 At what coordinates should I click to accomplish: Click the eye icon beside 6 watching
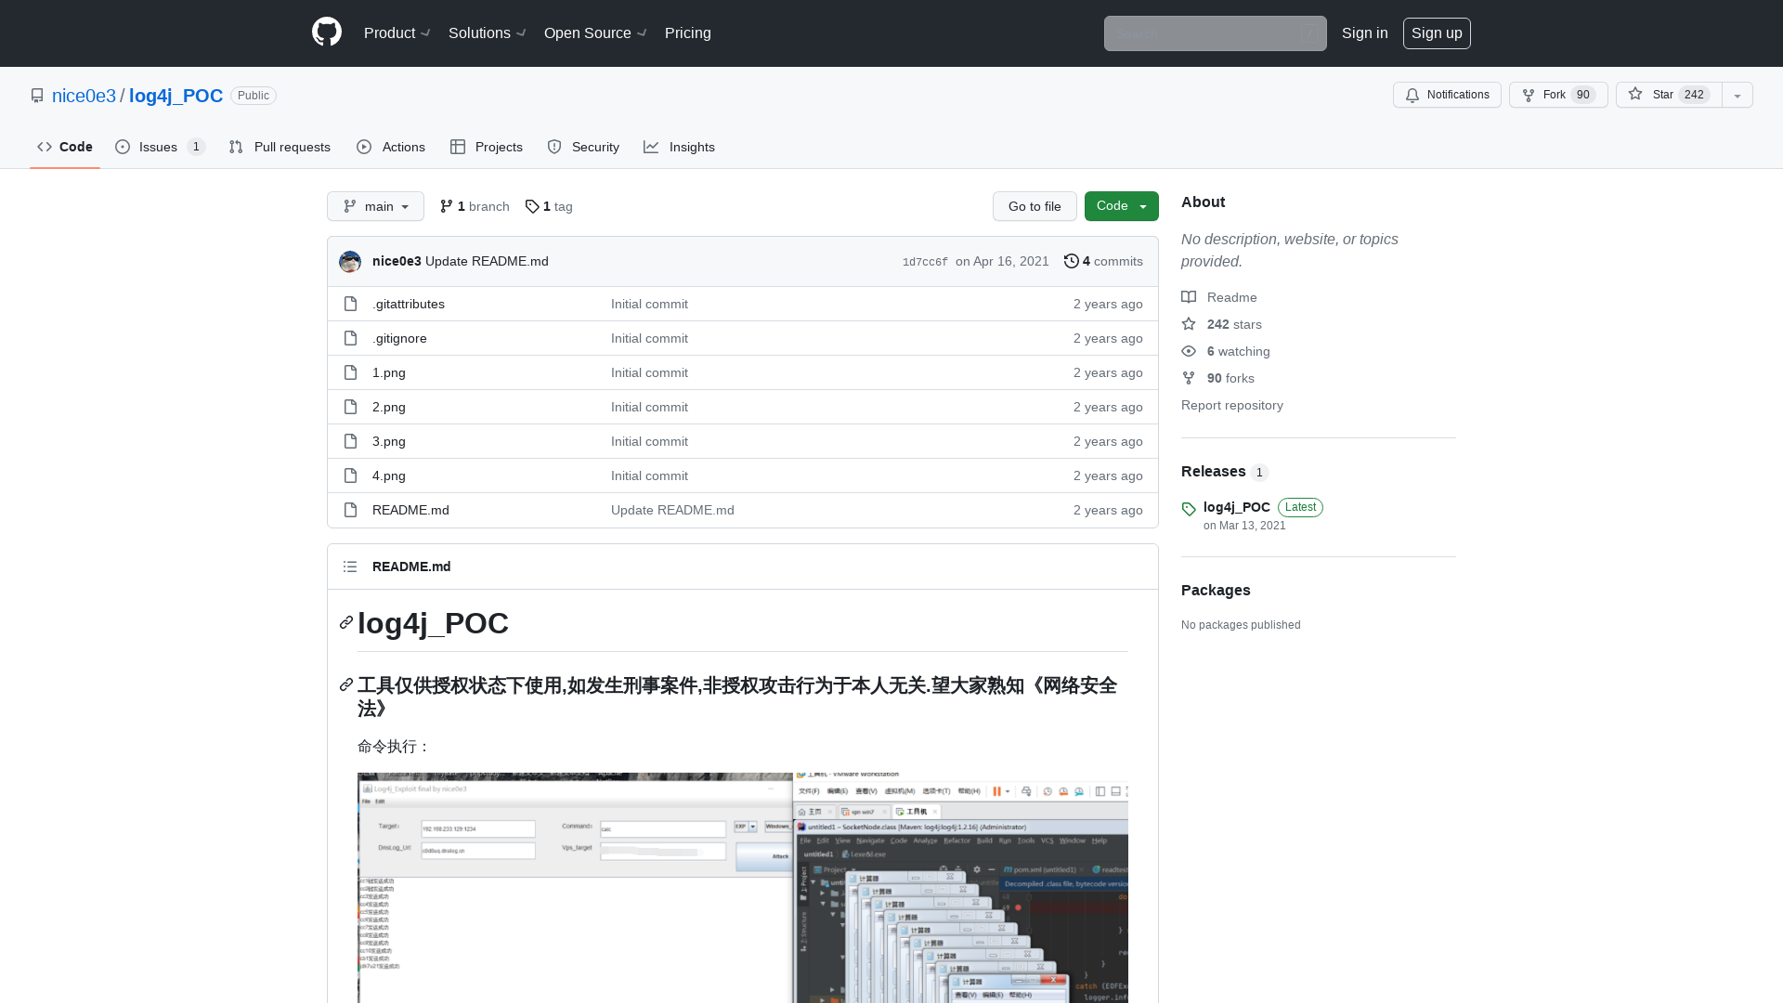(x=1189, y=351)
